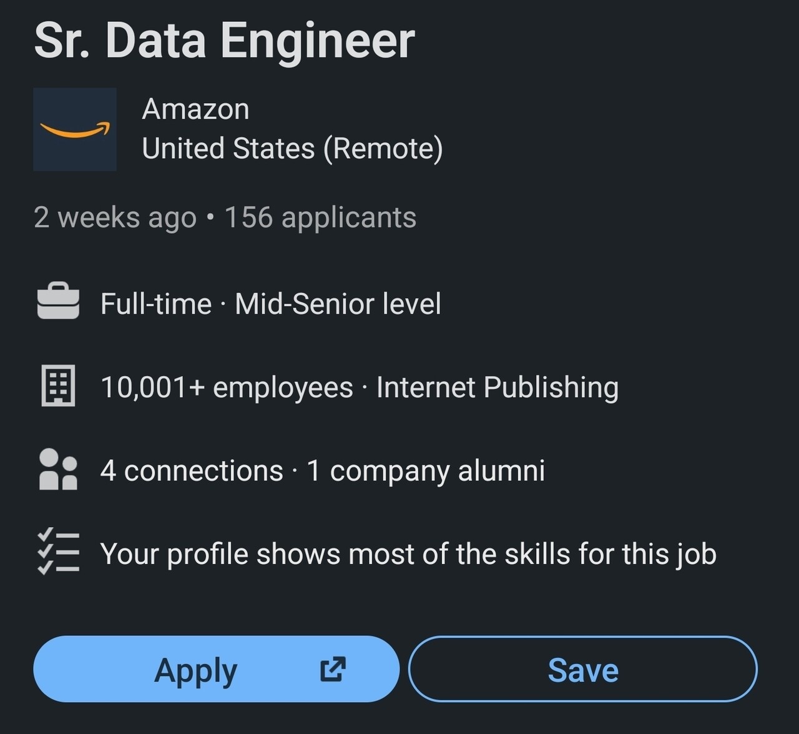The height and width of the screenshot is (734, 799).
Task: Click the United States (Remote) location text
Action: 292,149
